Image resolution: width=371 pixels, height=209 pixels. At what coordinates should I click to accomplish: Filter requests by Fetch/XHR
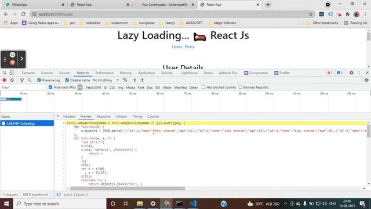pyautogui.click(x=93, y=88)
